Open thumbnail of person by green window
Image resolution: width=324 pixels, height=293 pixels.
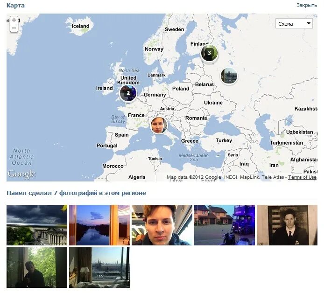(37, 268)
